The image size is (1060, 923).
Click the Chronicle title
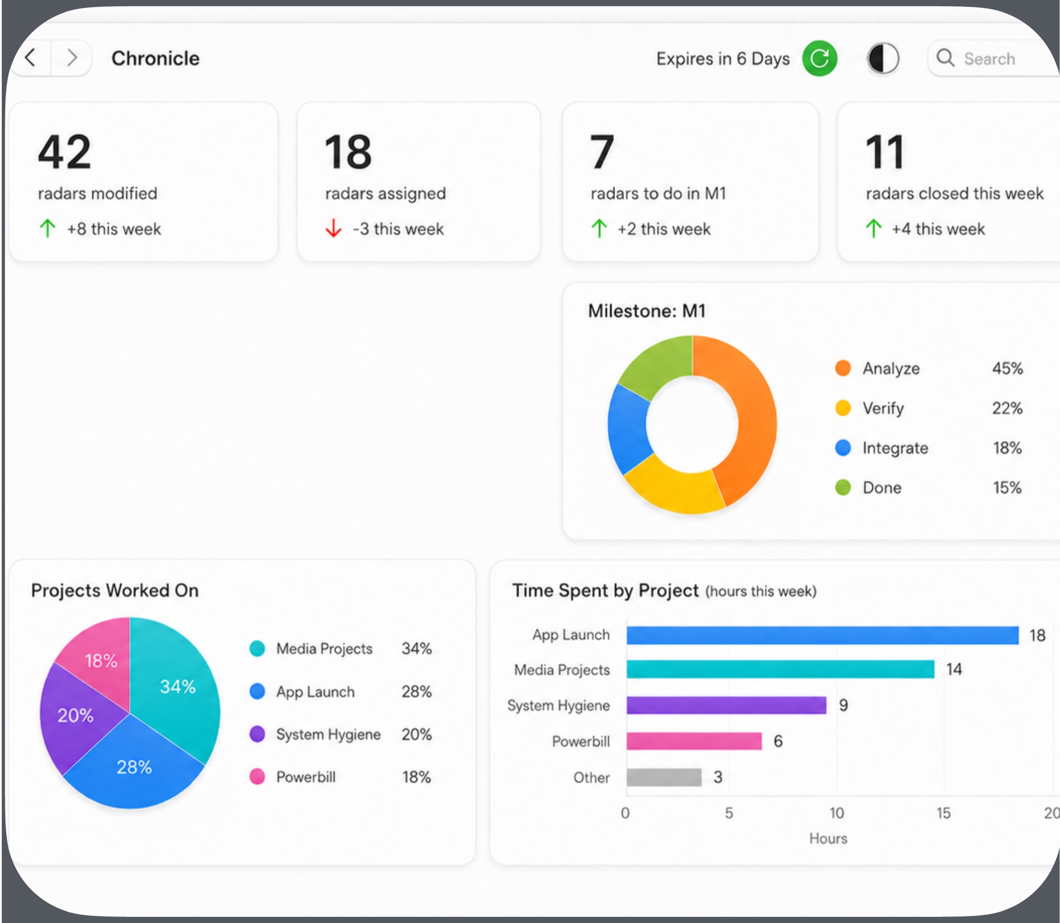point(155,58)
